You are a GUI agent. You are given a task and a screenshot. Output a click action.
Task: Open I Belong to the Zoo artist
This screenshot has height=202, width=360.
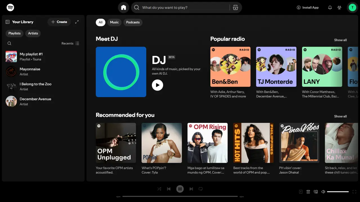[44, 86]
